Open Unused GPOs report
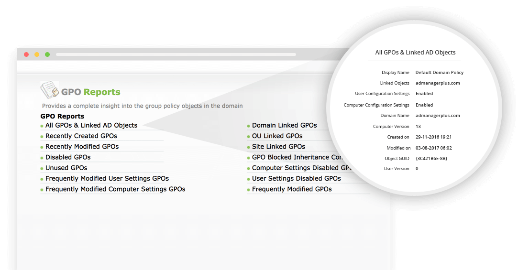The image size is (518, 270). coord(66,168)
